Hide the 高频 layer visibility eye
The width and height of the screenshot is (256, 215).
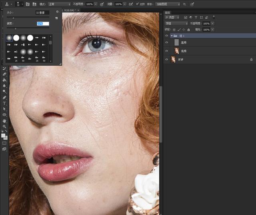click(167, 42)
